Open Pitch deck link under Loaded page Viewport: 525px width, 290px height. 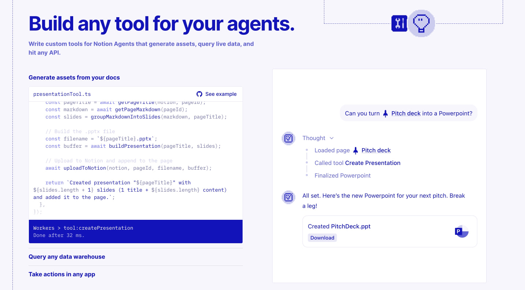(376, 150)
